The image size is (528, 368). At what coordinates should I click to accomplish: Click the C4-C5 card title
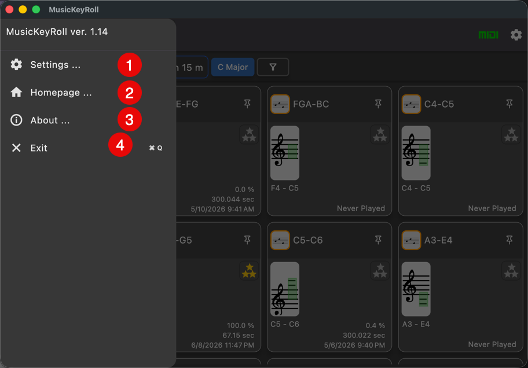(439, 104)
